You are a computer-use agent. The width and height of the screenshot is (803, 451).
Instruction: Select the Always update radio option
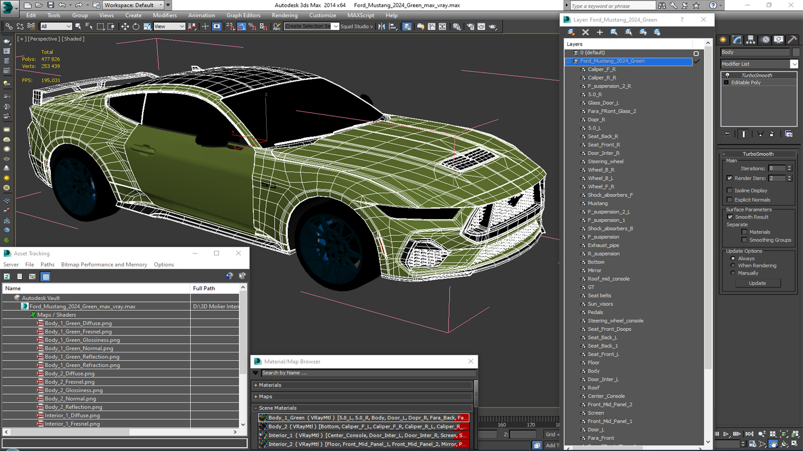733,258
